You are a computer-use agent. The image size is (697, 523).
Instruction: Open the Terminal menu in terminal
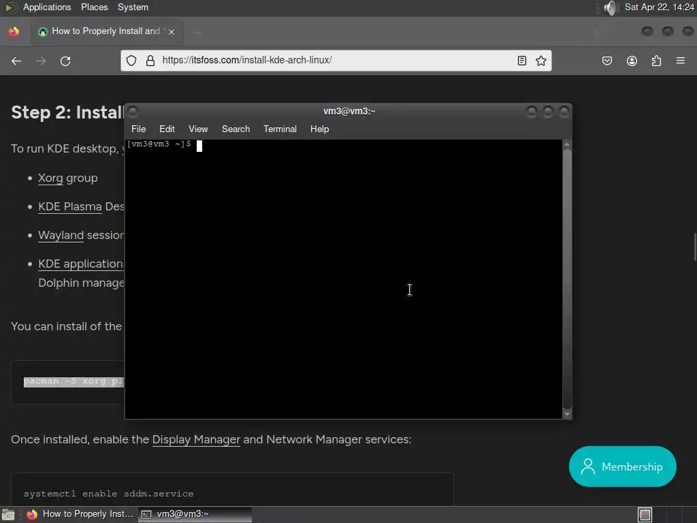(280, 129)
